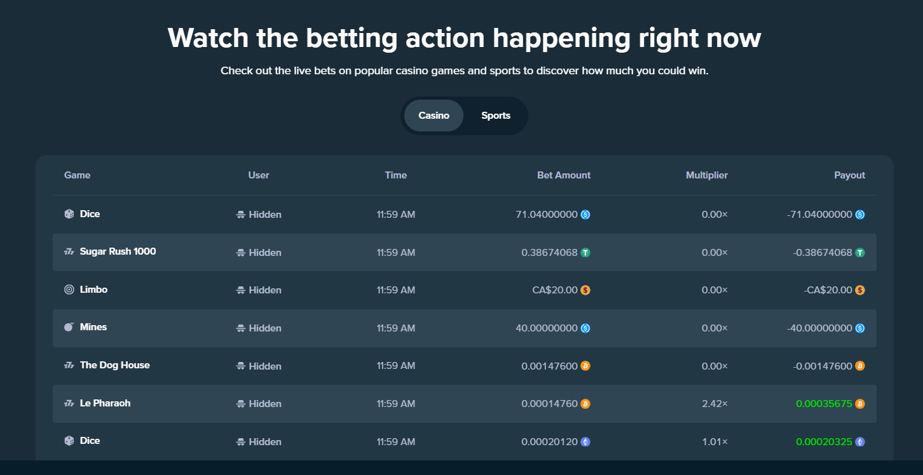Switch to the Sports tab
This screenshot has height=475, width=923.
pyautogui.click(x=496, y=116)
